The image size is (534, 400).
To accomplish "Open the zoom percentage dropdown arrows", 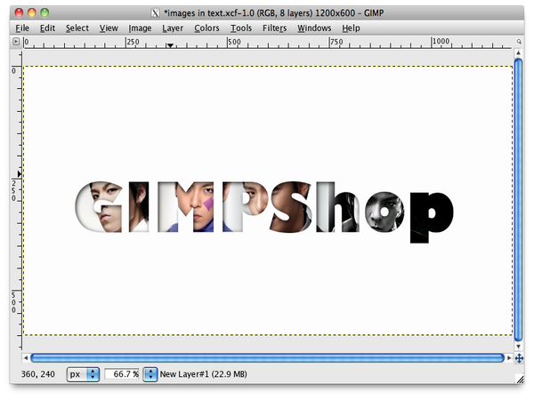I will click(150, 374).
